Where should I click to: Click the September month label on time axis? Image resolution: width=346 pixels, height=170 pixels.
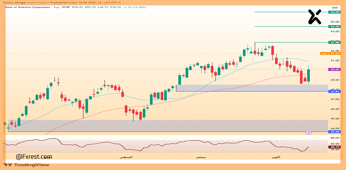click(201, 157)
